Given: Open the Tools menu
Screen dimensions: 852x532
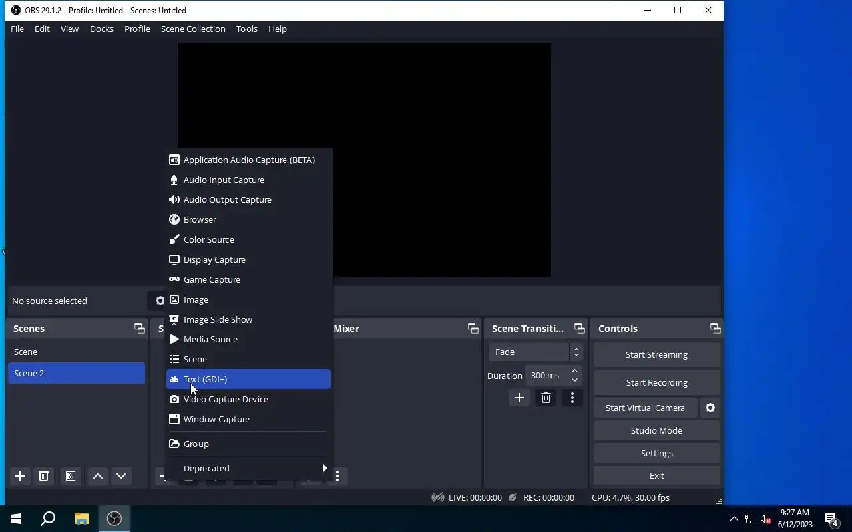Looking at the screenshot, I should 247,29.
